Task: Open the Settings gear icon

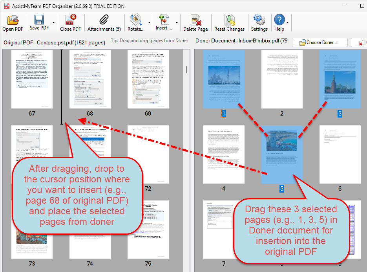Action: pos(259,20)
